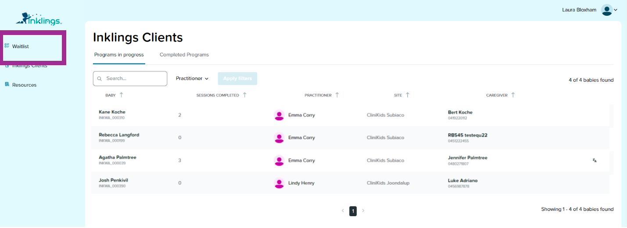This screenshot has width=627, height=228.
Task: Click Emma Corry avatar in Agatha Palmtree row
Action: pyautogui.click(x=279, y=161)
